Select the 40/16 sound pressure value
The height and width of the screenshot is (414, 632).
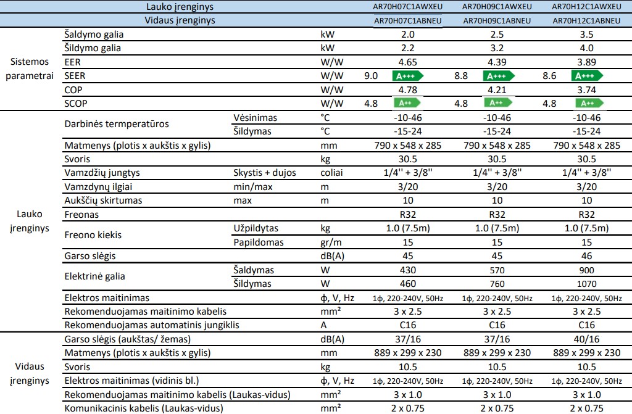pos(586,339)
